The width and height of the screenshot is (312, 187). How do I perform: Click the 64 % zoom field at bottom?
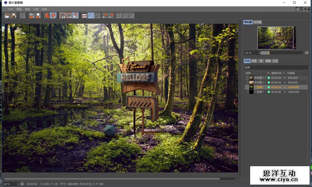(10, 184)
